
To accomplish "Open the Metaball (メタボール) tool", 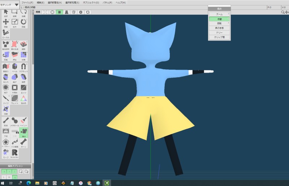I will tap(15, 121).
